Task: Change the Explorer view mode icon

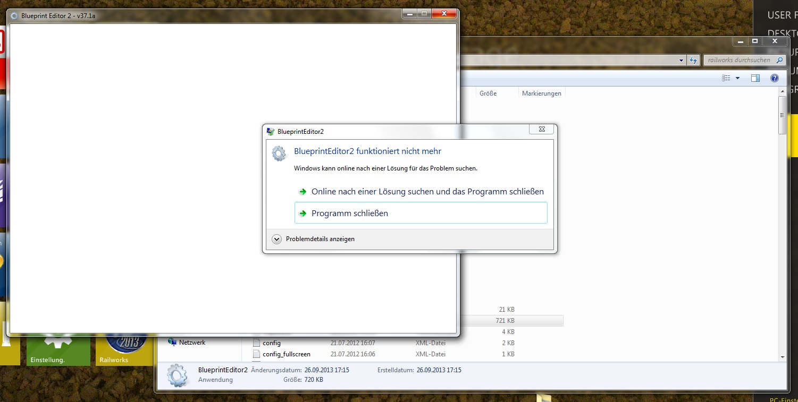Action: [x=726, y=78]
